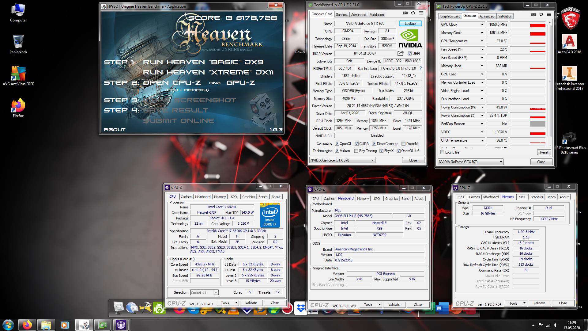
Task: Toggle the DirectCompute checkbox
Action: coord(374,143)
